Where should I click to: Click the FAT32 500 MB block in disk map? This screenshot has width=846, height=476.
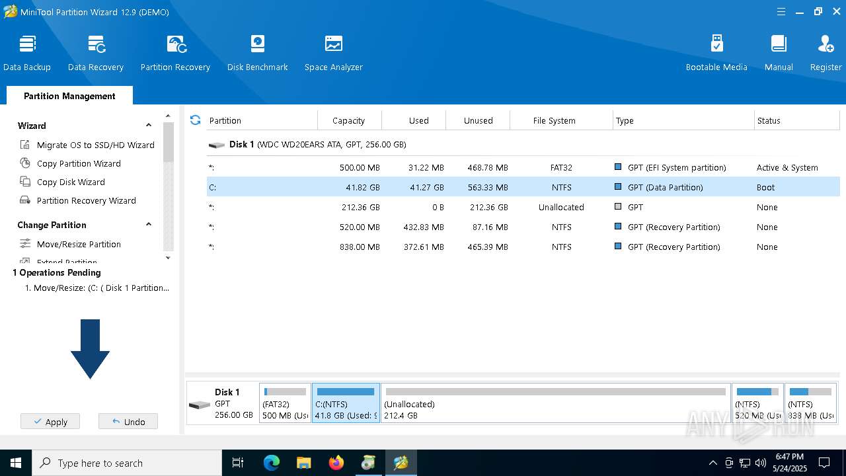pyautogui.click(x=285, y=403)
